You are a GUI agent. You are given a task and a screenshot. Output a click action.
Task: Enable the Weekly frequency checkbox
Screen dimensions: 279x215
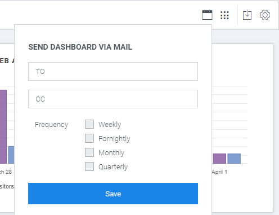(x=89, y=124)
